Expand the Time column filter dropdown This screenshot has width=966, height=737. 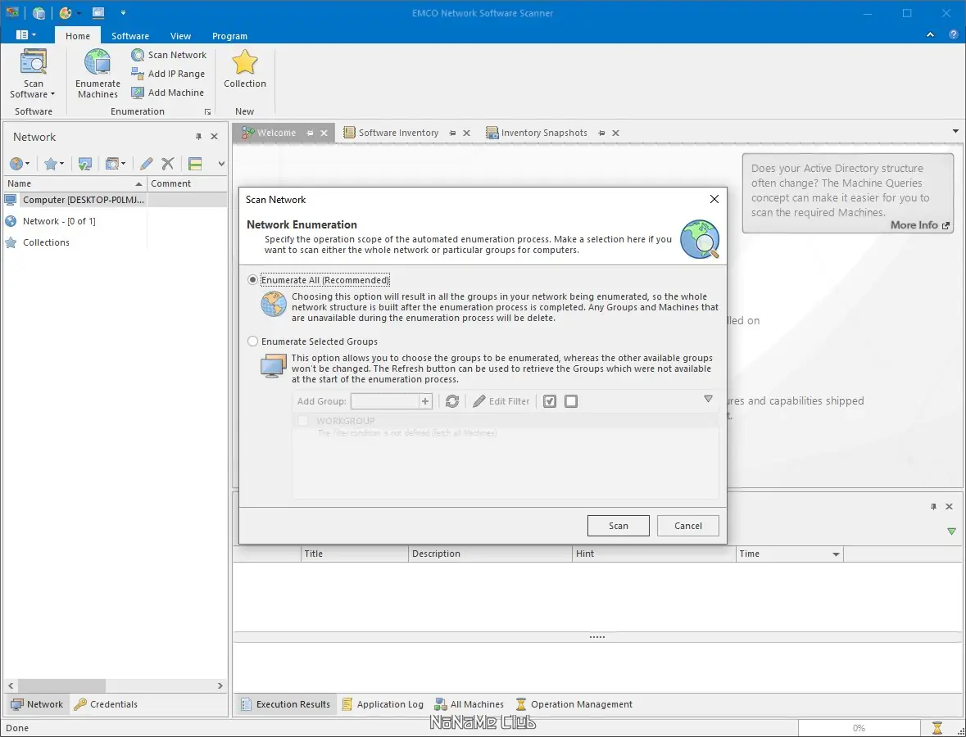coord(836,554)
